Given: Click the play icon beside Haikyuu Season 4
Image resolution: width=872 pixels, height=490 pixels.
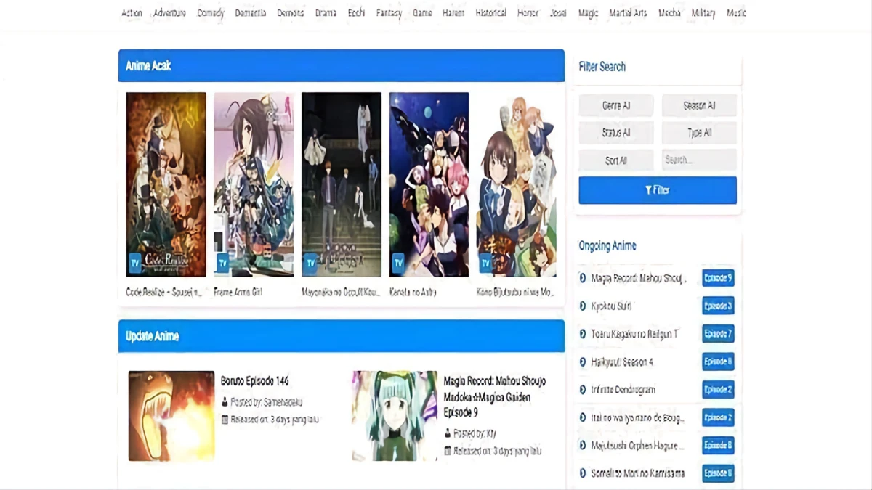Looking at the screenshot, I should [x=583, y=362].
